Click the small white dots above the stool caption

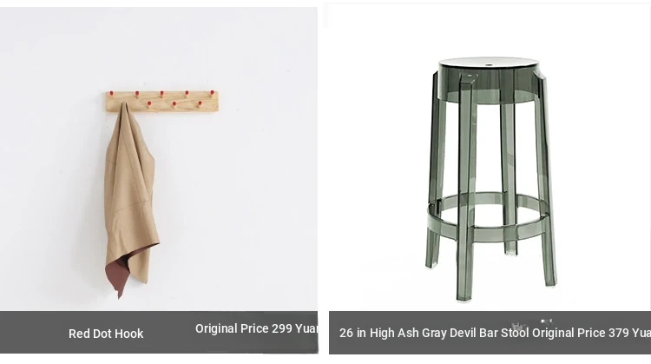click(x=546, y=321)
